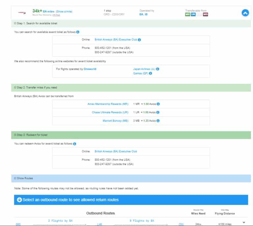Click the ORD airport link in outbound routes
The width and height of the screenshot is (253, 226).
click(18, 224)
